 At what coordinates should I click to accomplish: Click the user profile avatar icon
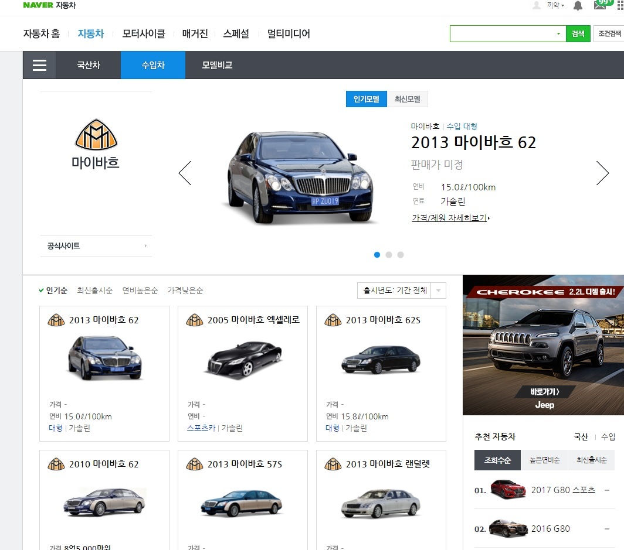point(537,5)
